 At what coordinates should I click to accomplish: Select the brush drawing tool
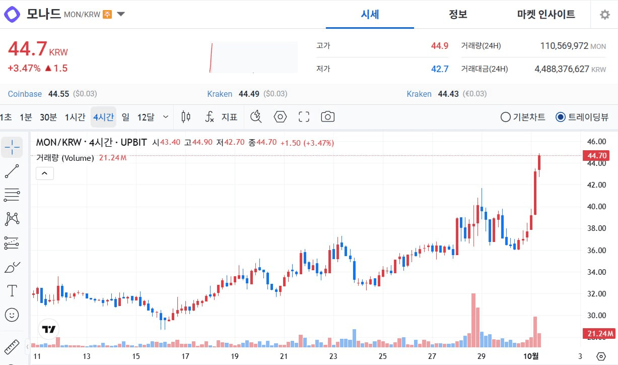click(x=12, y=267)
